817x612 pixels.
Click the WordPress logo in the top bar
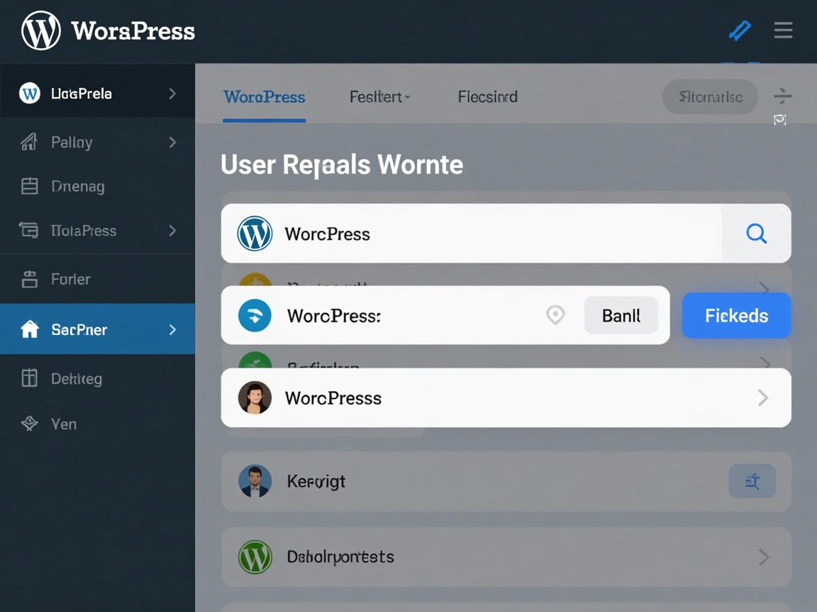(x=40, y=30)
